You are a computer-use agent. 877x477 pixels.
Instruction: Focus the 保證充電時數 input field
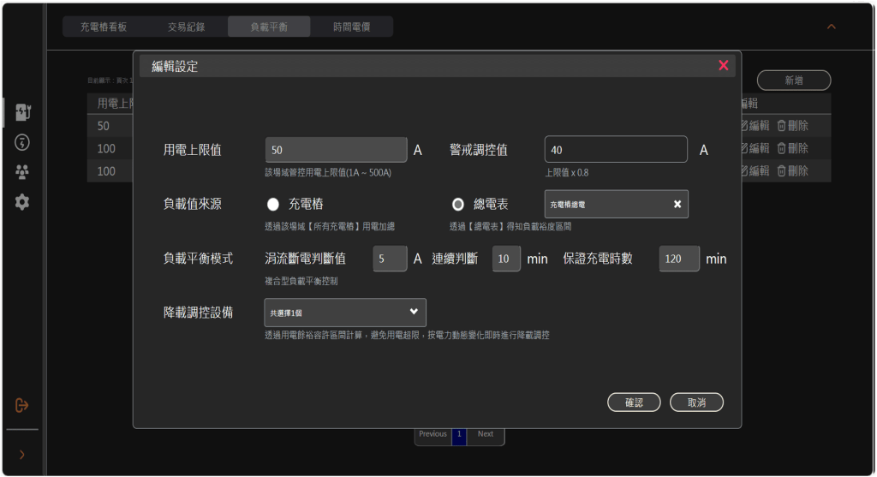[x=679, y=259]
